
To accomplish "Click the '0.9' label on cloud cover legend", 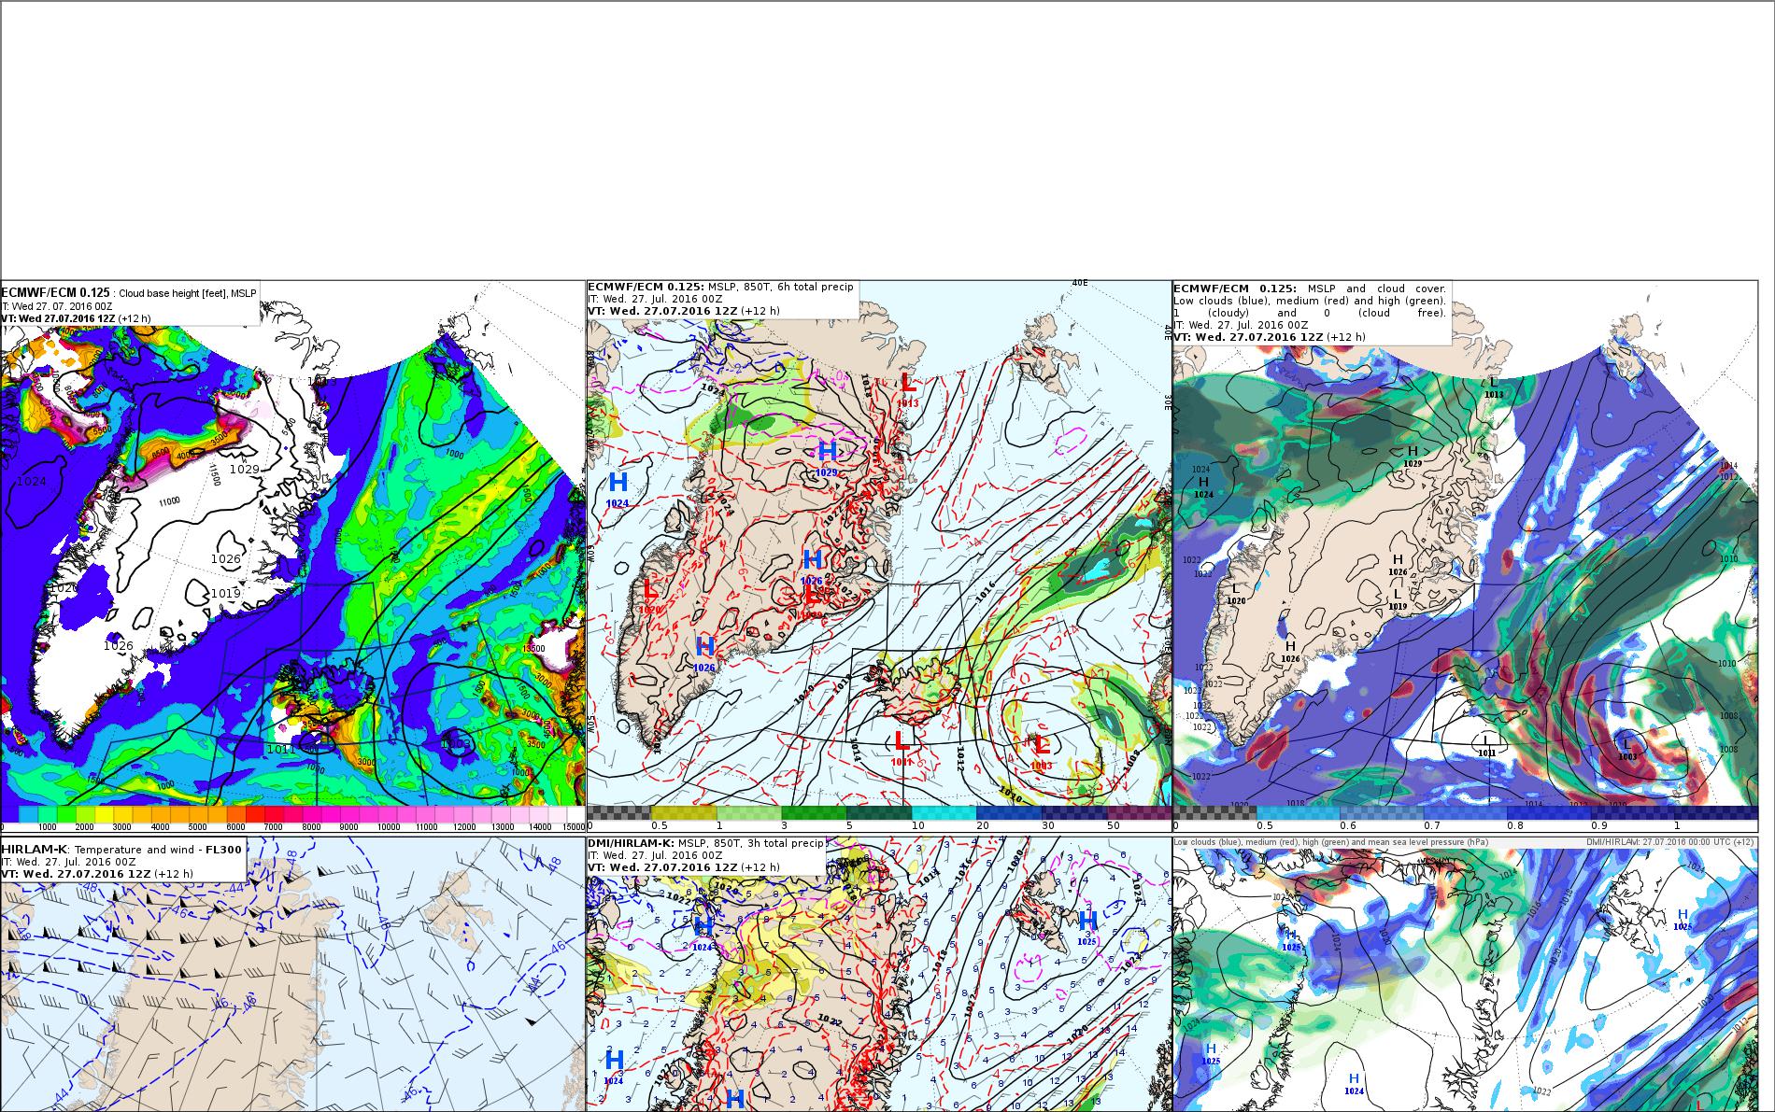I will click(x=1597, y=826).
